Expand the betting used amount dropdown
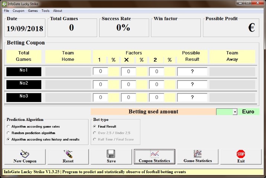Image resolution: width=266 pixels, height=178 pixels. (x=235, y=112)
